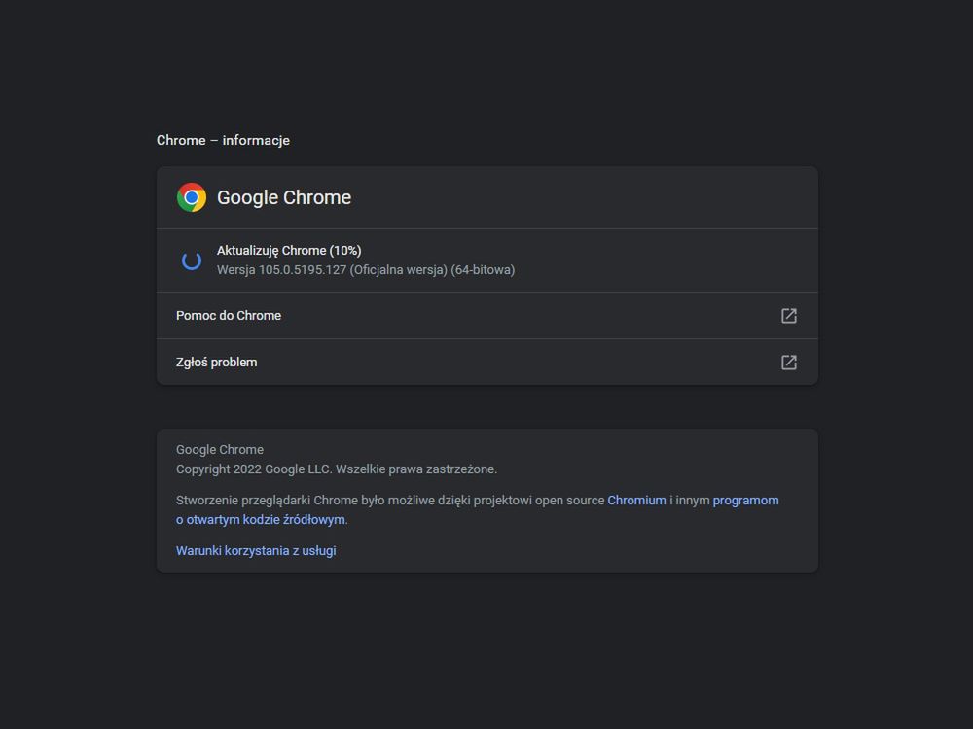Click the Copyright 2022 Google LLC text
This screenshot has width=973, height=729.
336,469
